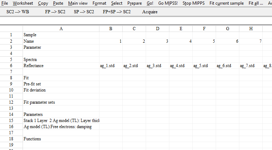Click the ag_4.std cell

pos(181,66)
